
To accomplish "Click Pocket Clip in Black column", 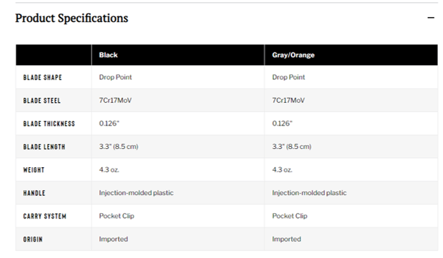I will [116, 216].
